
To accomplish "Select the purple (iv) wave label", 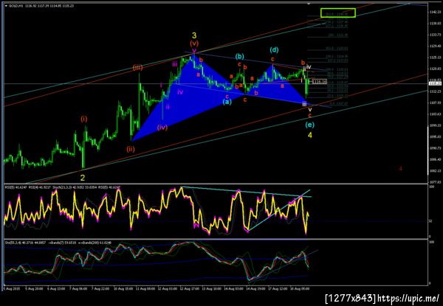I will pos(162,128).
